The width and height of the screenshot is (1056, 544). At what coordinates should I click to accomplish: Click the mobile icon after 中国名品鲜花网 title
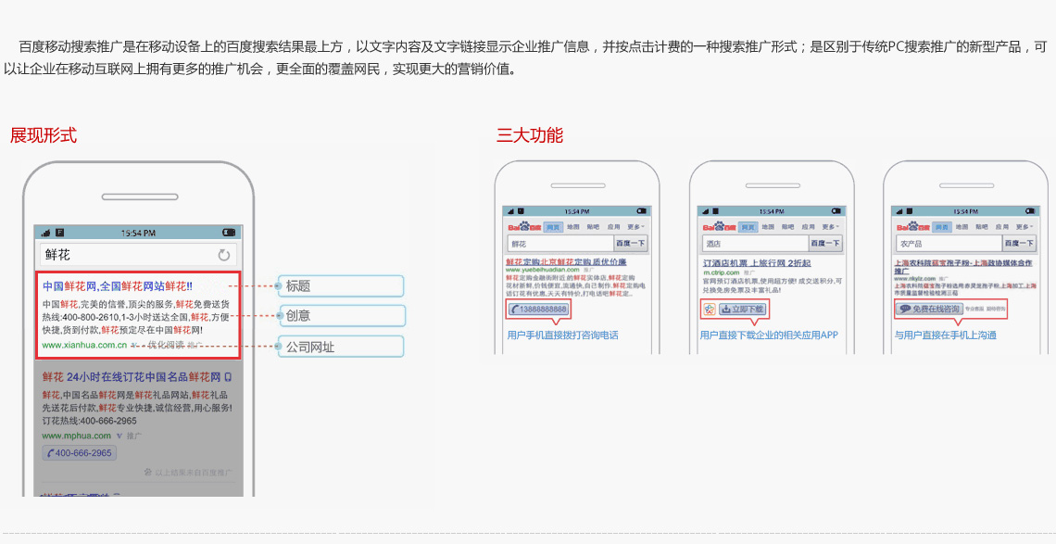[x=228, y=377]
